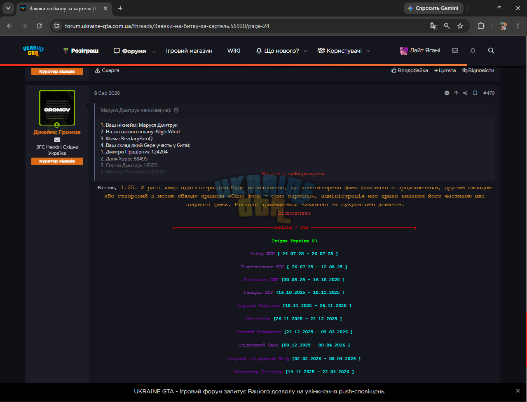Image resolution: width=527 pixels, height=402 pixels.
Task: Open the Користувачі section
Action: click(x=340, y=51)
